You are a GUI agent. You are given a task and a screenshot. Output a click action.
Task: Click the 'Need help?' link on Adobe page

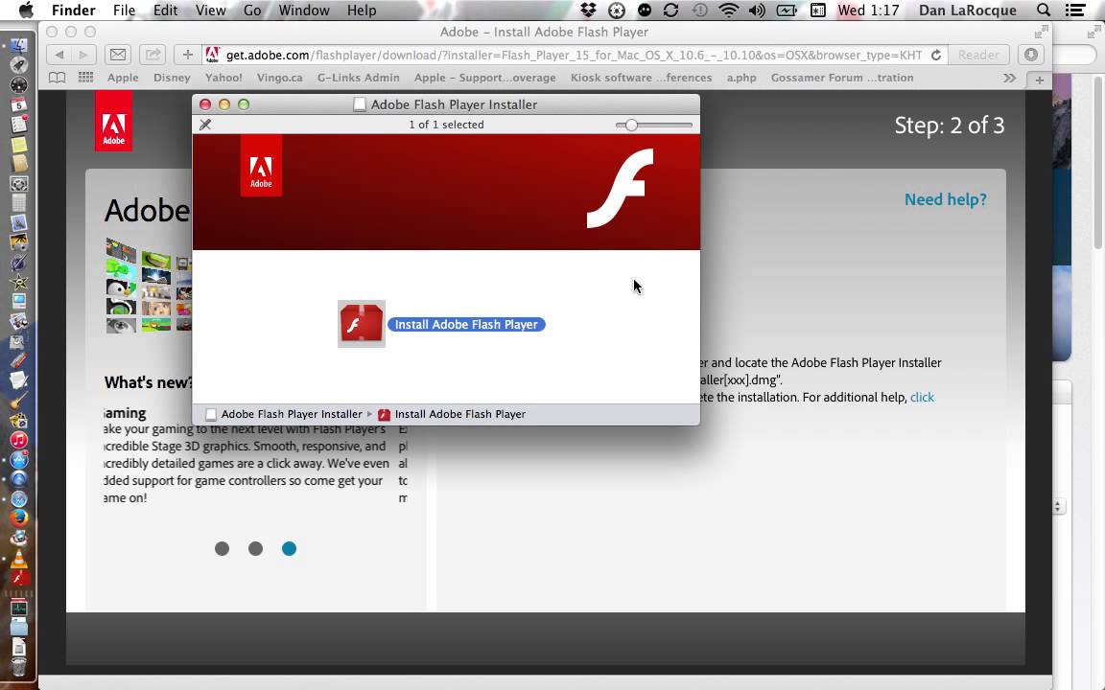[x=945, y=200]
